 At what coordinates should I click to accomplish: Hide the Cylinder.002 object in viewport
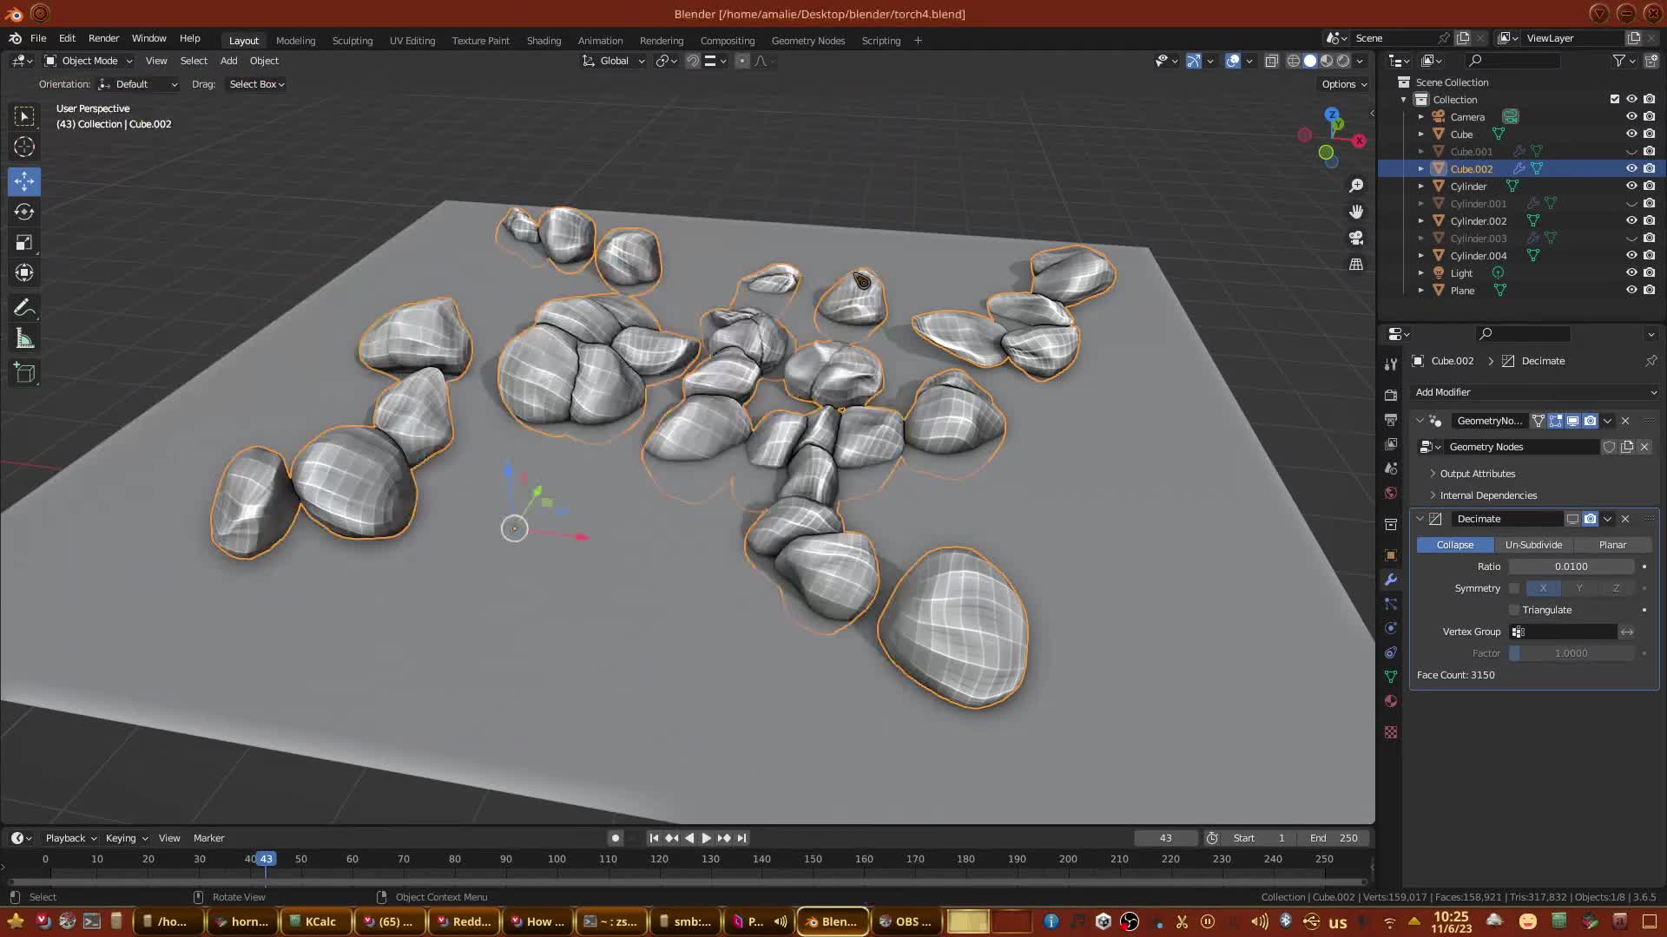click(1631, 220)
